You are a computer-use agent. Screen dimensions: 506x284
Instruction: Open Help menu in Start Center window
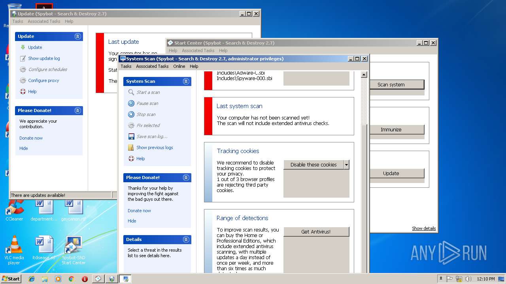[223, 50]
